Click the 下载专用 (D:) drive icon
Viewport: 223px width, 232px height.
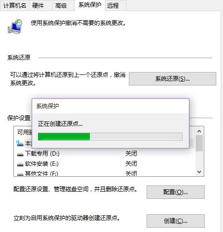pyautogui.click(x=20, y=155)
